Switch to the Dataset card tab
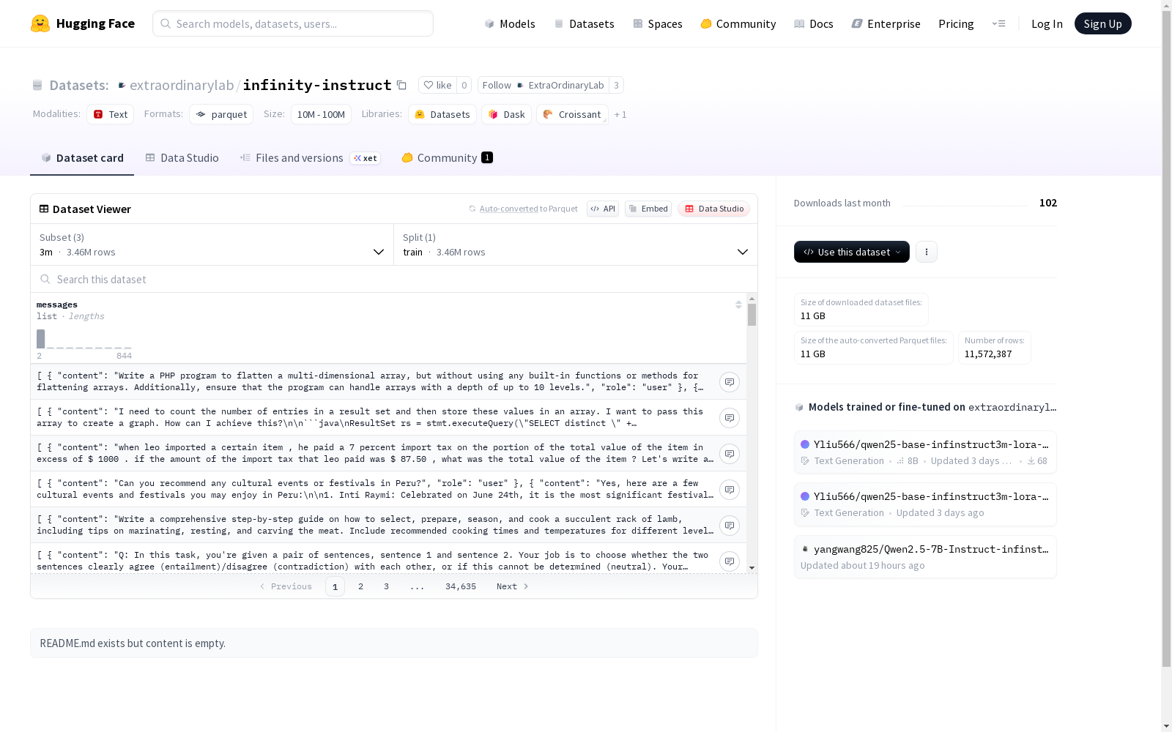 point(82,158)
